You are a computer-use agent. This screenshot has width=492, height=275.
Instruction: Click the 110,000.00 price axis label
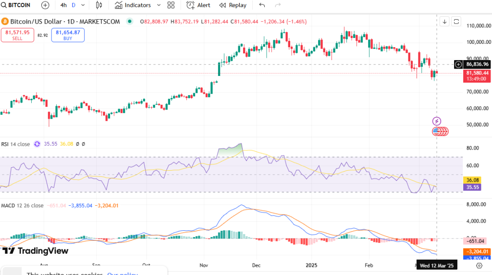[479, 26]
